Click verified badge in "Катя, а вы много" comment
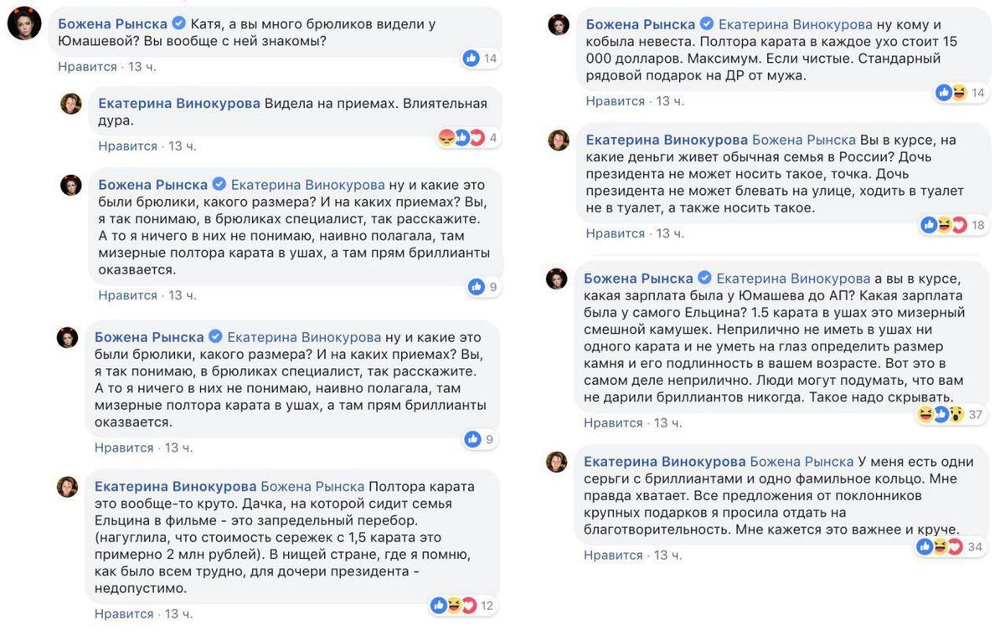Screen dimensions: 1005x634 [178, 23]
